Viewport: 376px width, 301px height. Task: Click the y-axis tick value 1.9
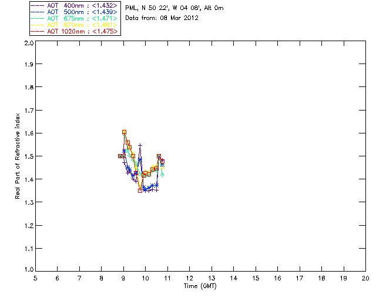coord(29,64)
